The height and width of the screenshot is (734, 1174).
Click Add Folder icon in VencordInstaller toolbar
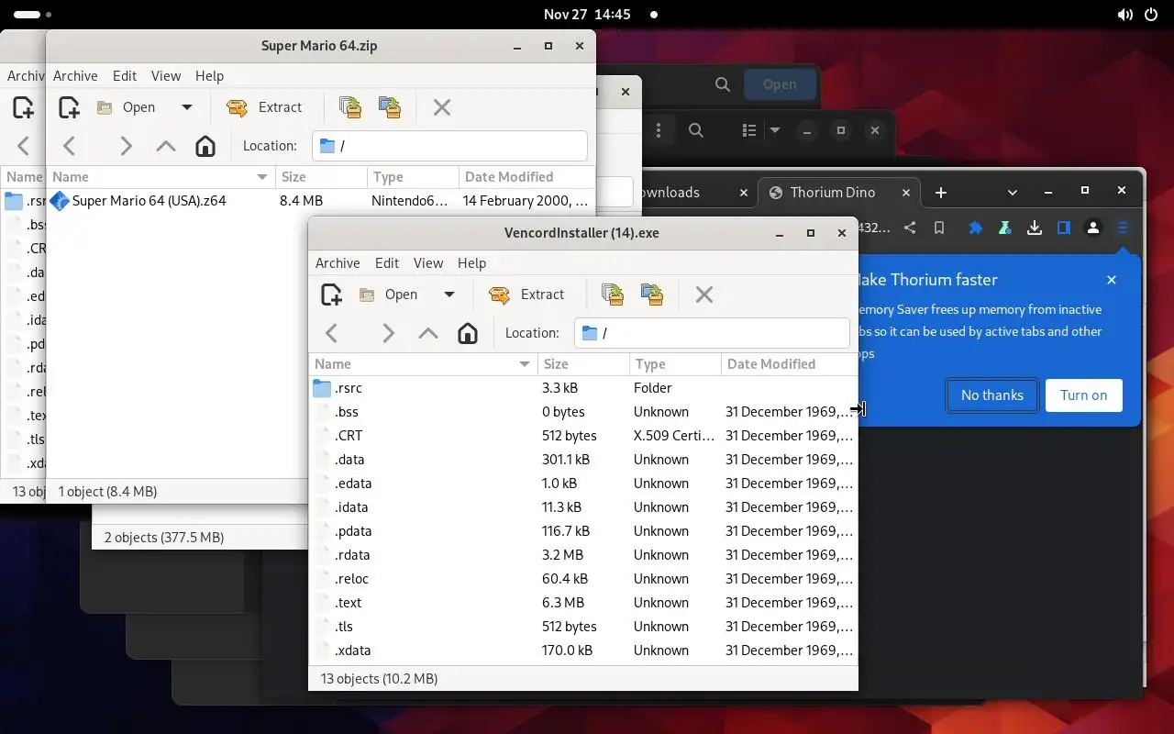click(x=652, y=295)
